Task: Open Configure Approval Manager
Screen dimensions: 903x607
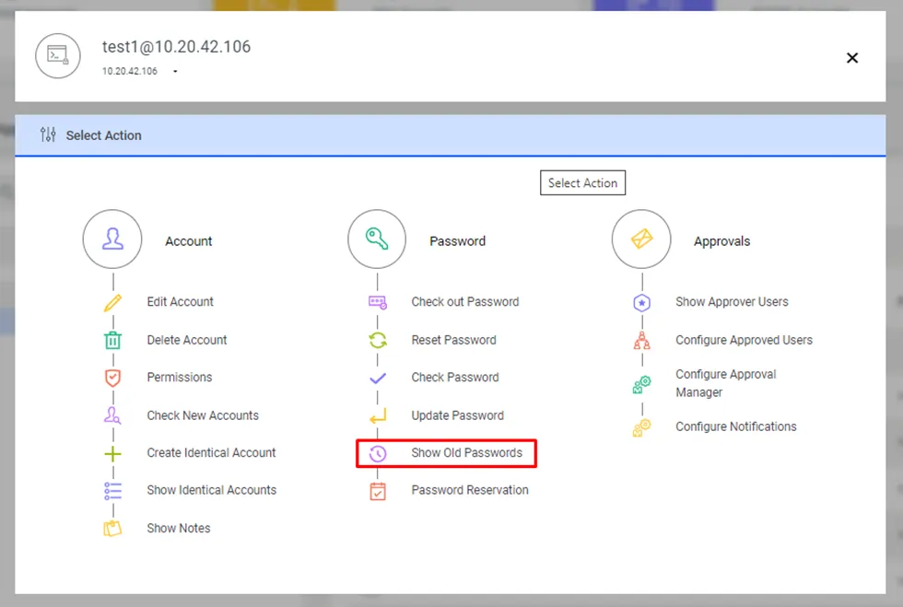Action: coord(726,383)
